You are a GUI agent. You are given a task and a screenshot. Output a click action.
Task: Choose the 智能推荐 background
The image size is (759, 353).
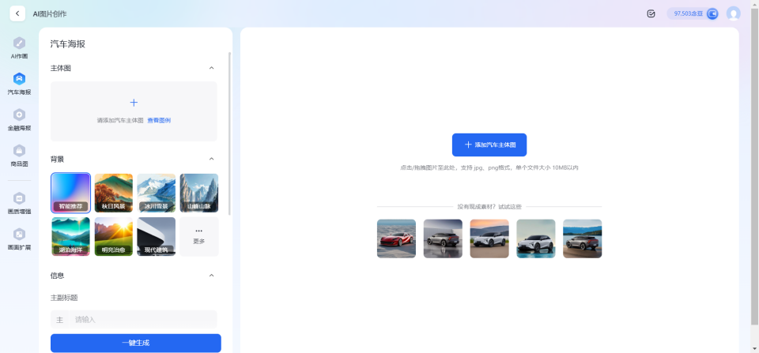click(70, 193)
